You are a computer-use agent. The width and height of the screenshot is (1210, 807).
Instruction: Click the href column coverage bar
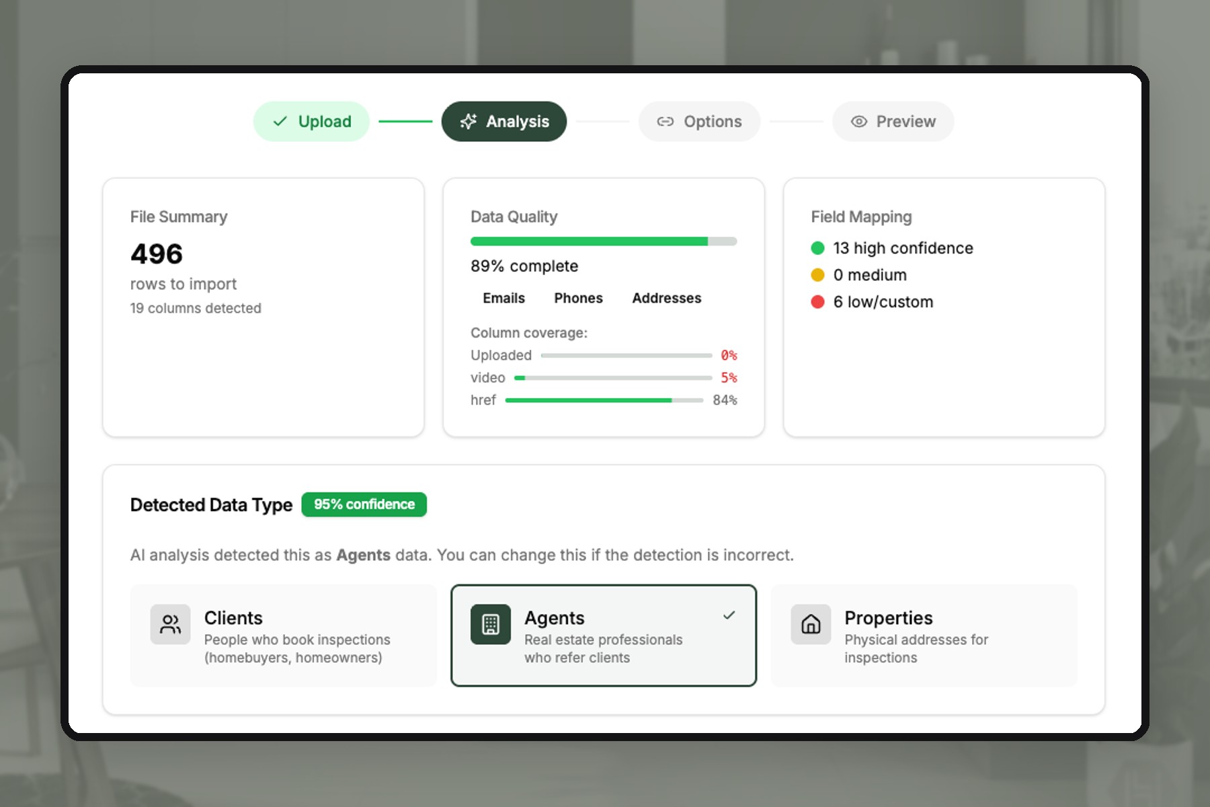pyautogui.click(x=604, y=400)
